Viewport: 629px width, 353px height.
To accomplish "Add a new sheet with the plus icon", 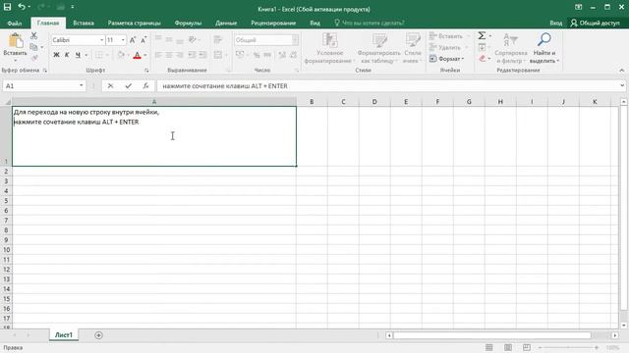I will click(x=98, y=335).
